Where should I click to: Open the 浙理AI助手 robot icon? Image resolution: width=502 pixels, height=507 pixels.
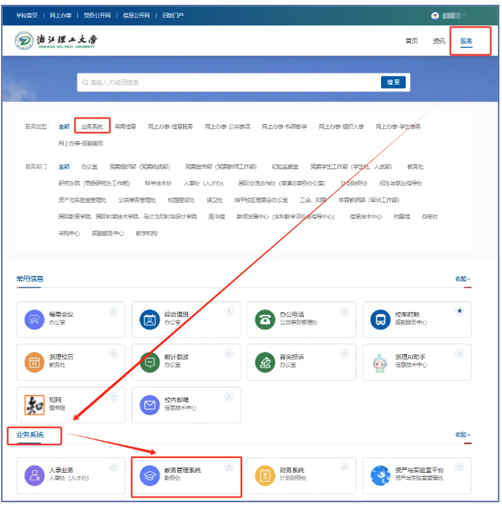[380, 362]
